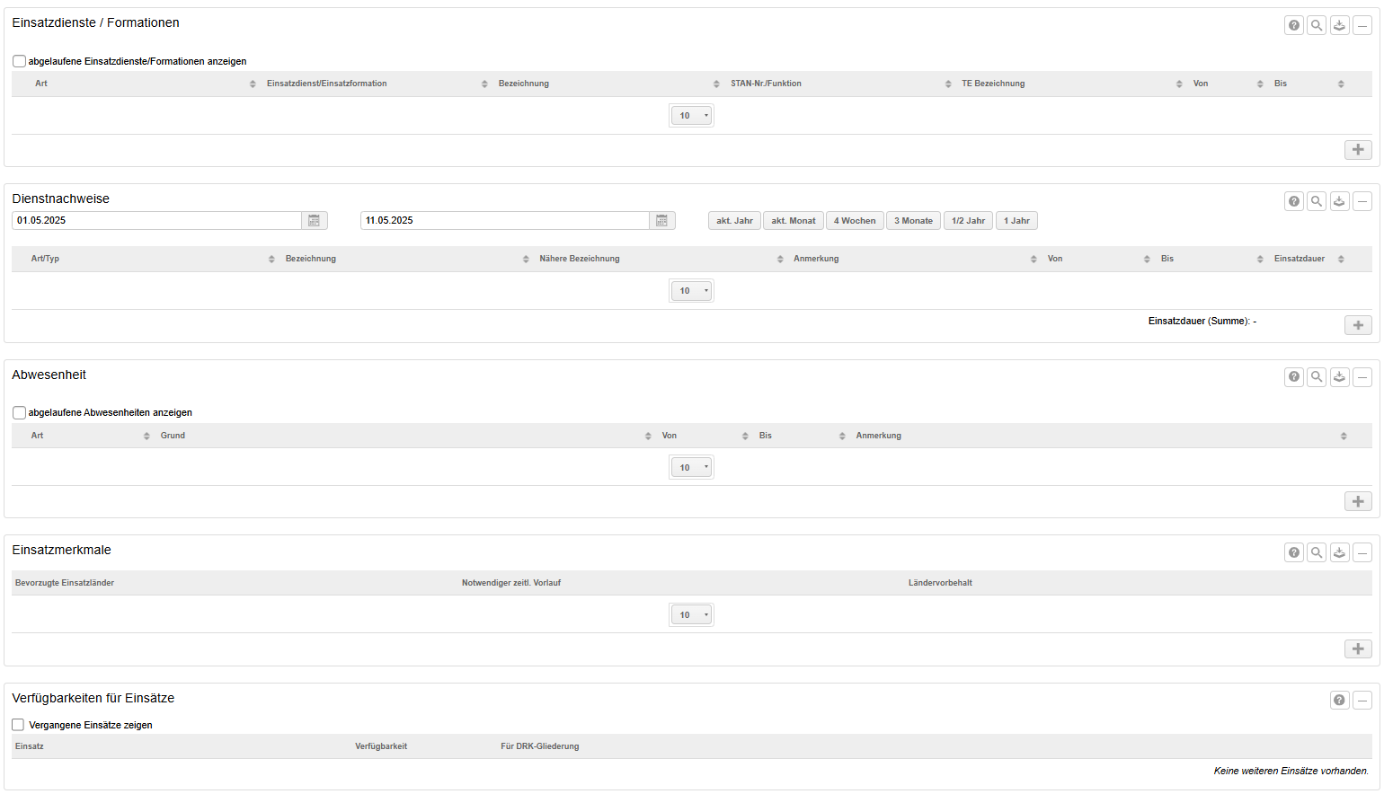Viewport: 1384px width, 794px height.
Task: Collapse the Einsatzmerkmale panel
Action: pos(1362,552)
